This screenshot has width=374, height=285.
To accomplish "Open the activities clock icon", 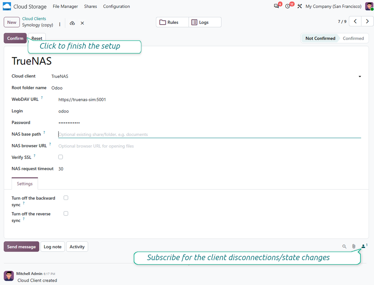I will [288, 6].
